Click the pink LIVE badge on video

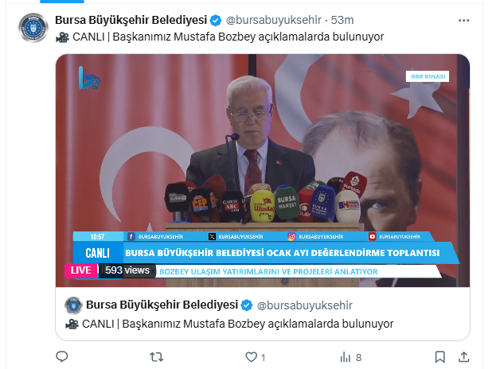80,270
